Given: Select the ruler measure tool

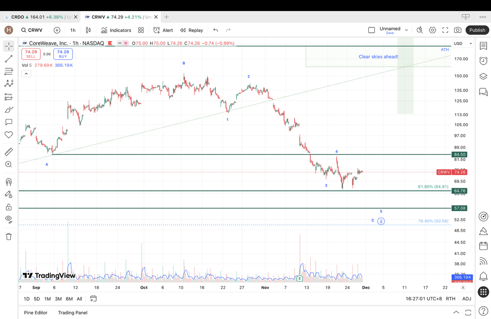Looking at the screenshot, I should coord(9,152).
